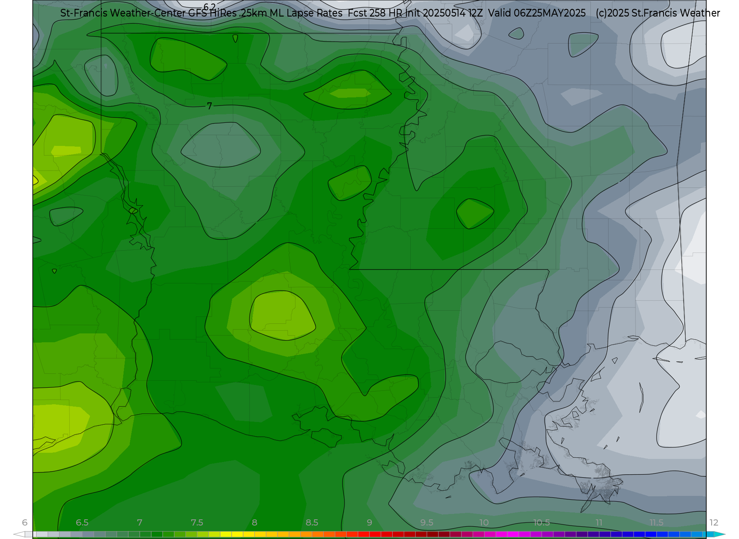Click the colorbar label "6"

tap(25, 522)
